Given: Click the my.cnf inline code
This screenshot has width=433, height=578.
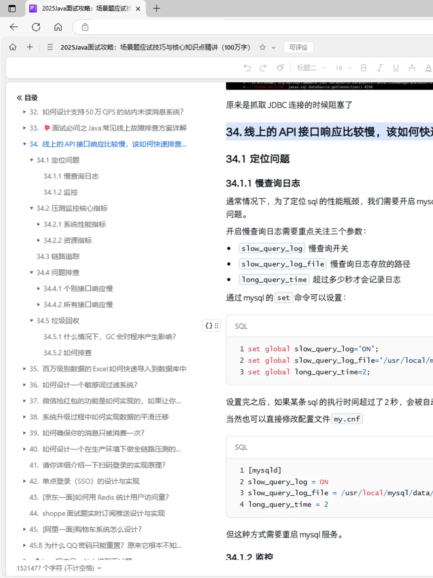Looking at the screenshot, I should point(347,419).
